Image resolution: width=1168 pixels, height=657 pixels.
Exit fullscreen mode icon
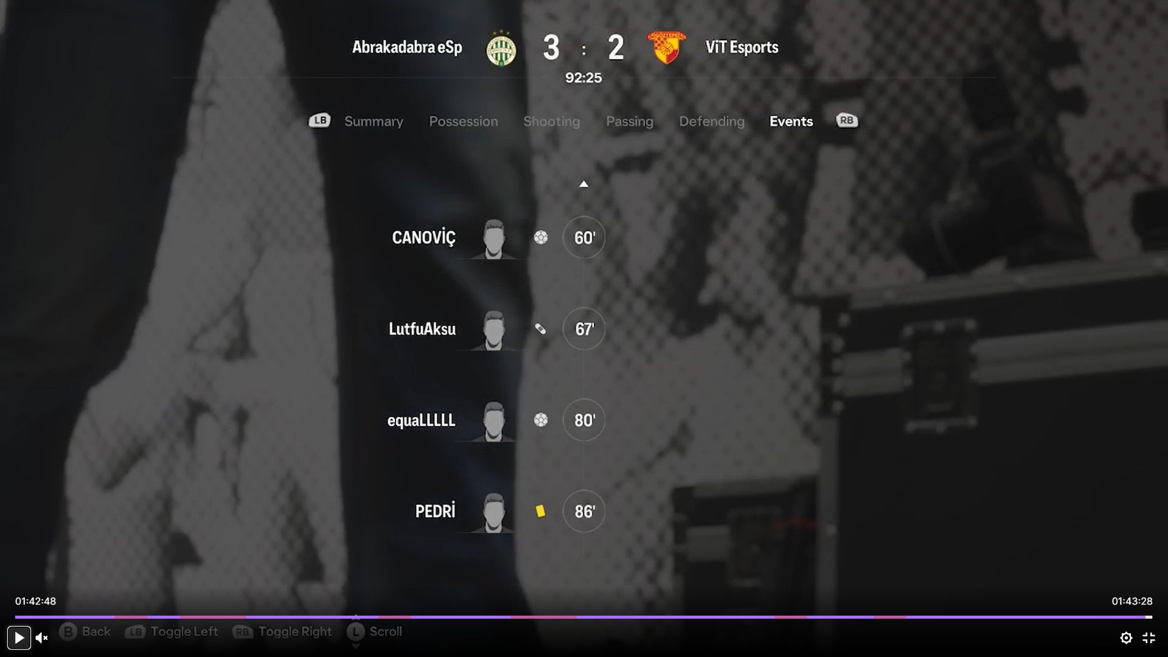point(1149,638)
